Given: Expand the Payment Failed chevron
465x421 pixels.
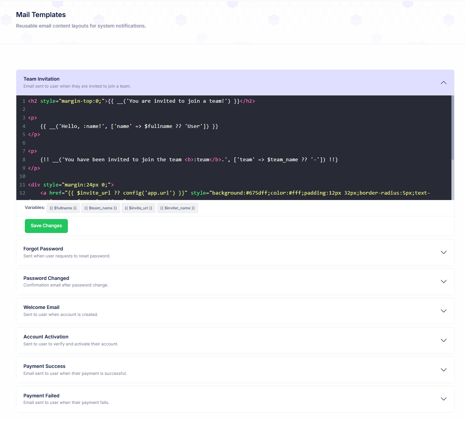Looking at the screenshot, I should click(x=443, y=399).
